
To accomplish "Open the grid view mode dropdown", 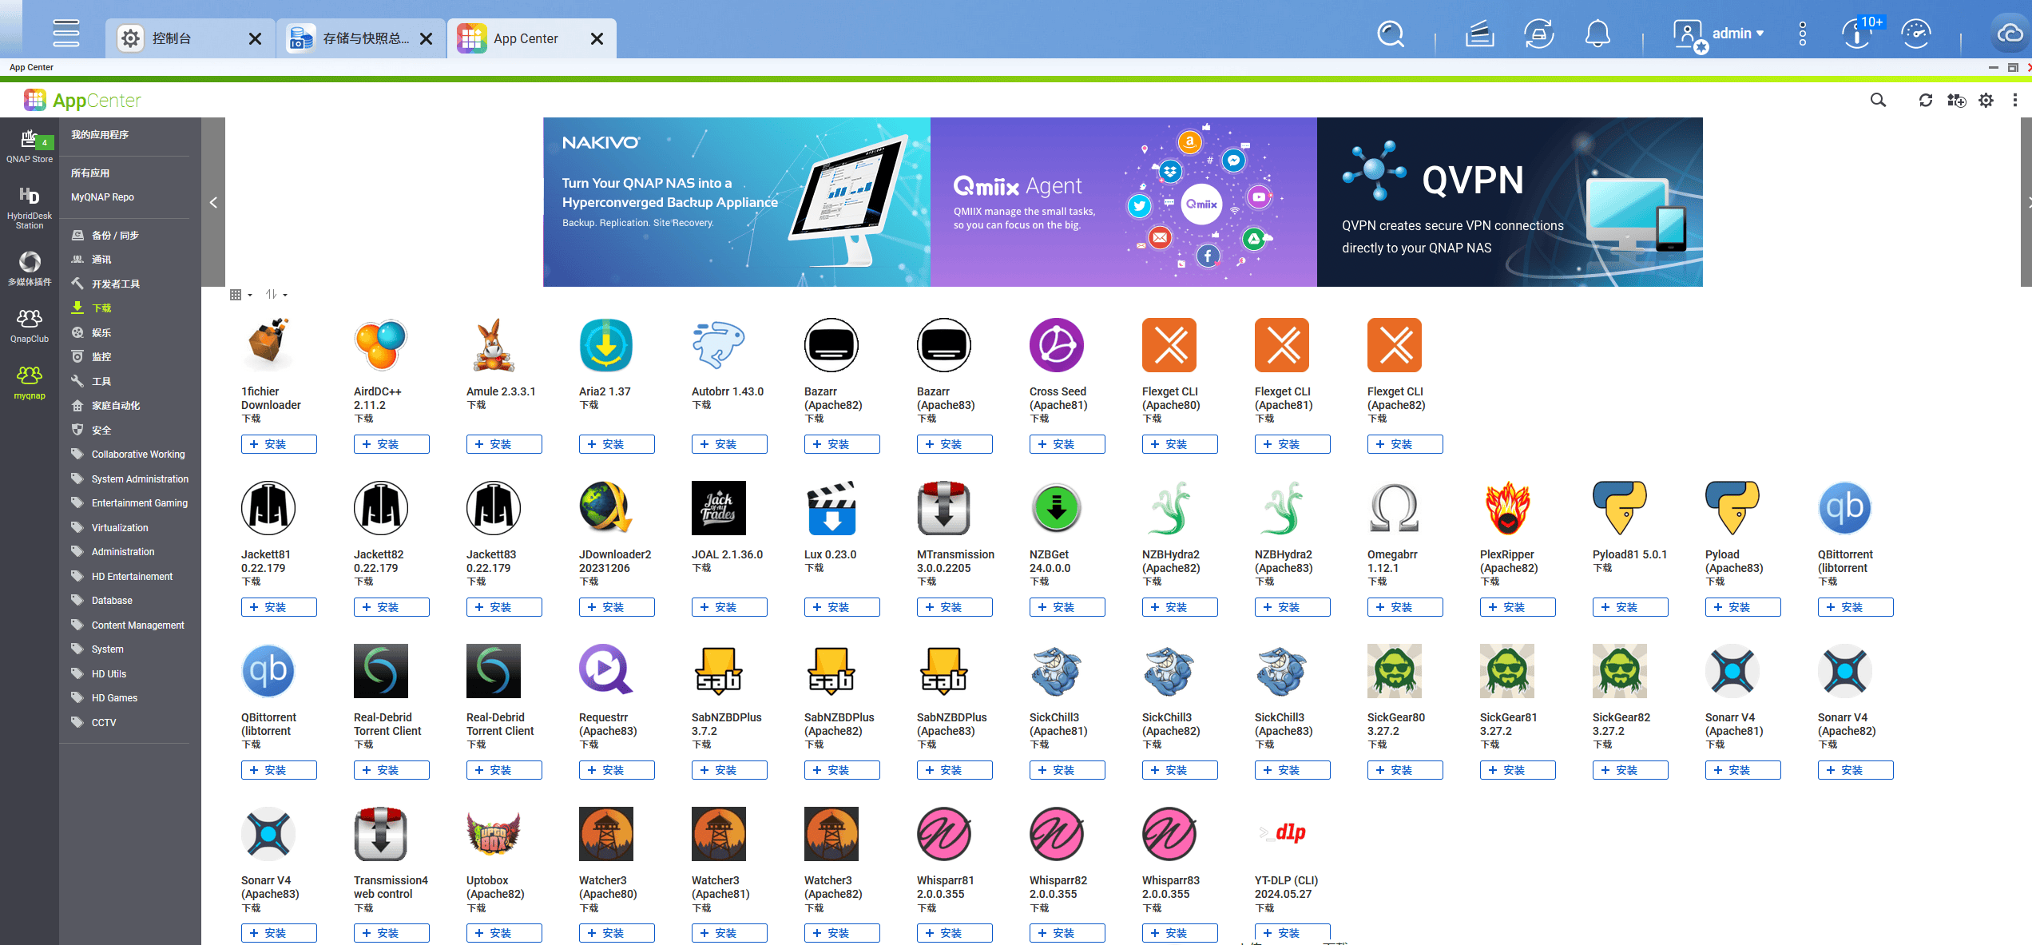I will pos(241,295).
